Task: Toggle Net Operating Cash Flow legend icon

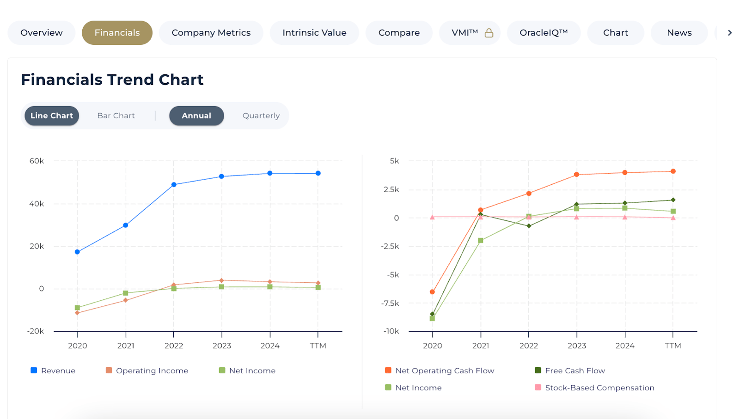Action: tap(388, 370)
